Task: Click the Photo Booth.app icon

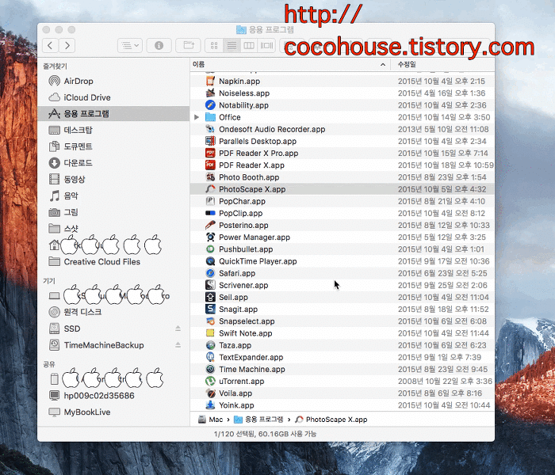Action: (x=210, y=177)
